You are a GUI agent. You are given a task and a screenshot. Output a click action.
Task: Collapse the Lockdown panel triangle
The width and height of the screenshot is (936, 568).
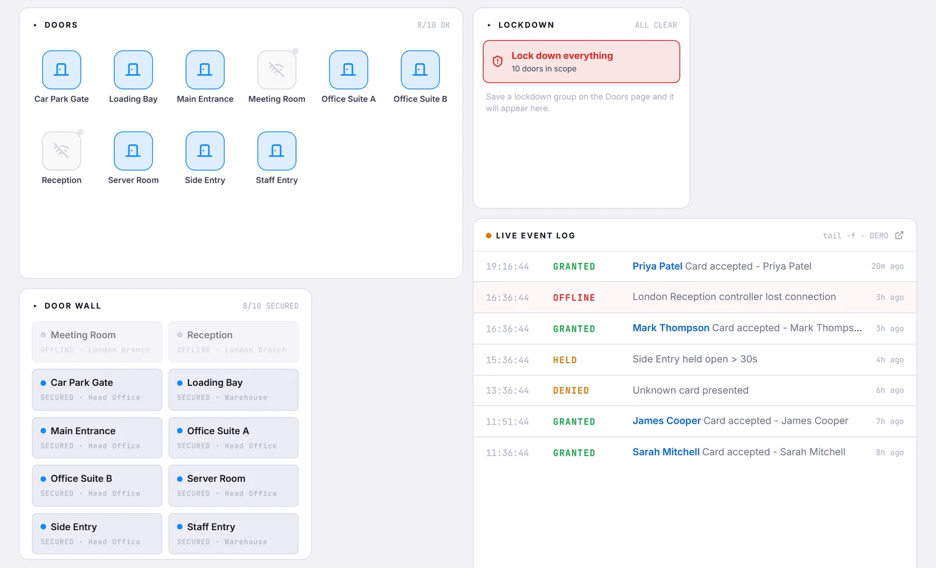(x=489, y=25)
